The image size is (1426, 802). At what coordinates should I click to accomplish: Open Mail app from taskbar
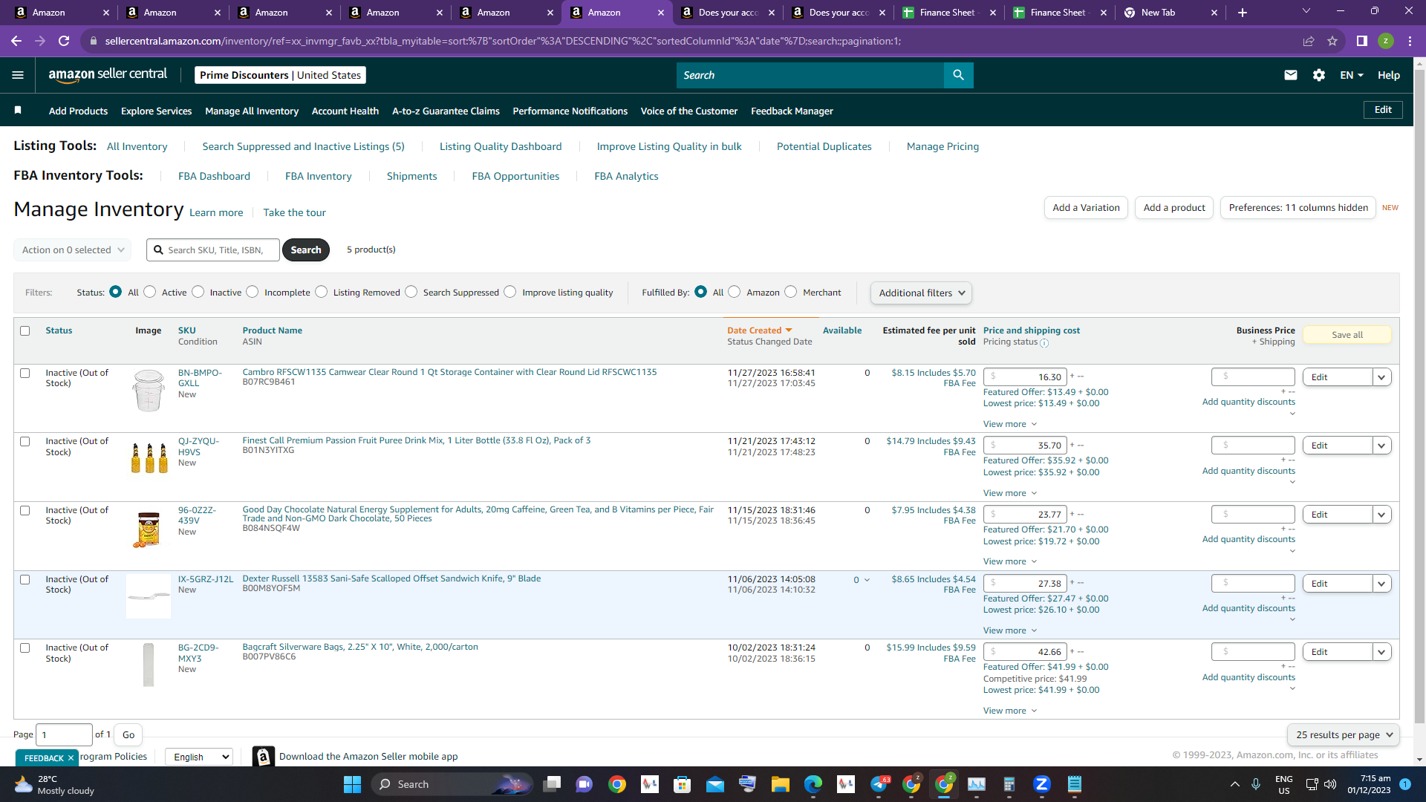(714, 784)
